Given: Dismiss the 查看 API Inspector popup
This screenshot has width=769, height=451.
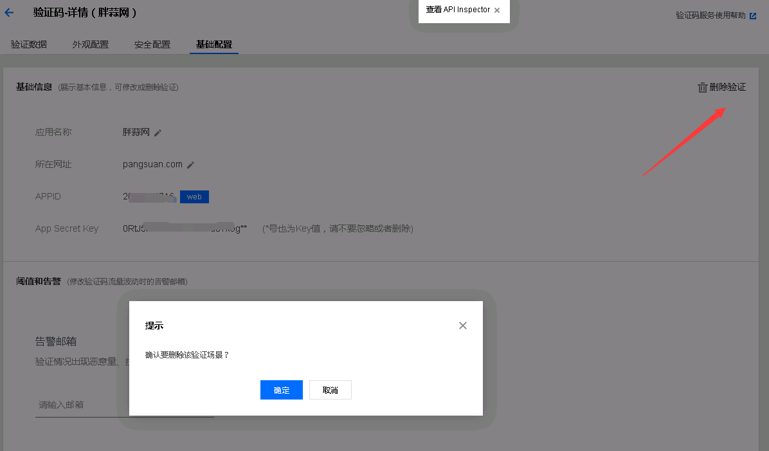Looking at the screenshot, I should pyautogui.click(x=497, y=10).
